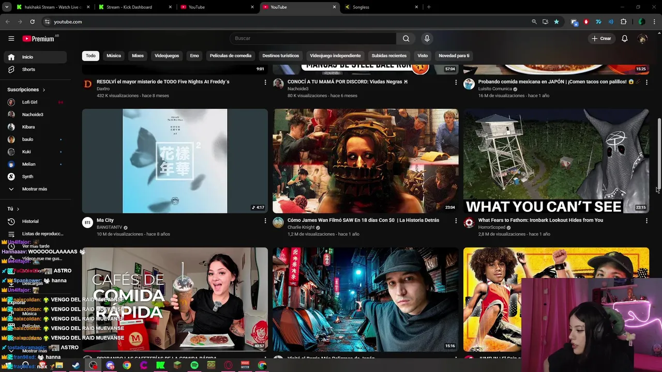This screenshot has width=662, height=372.
Task: Open options for comida mexicana video
Action: point(646,82)
